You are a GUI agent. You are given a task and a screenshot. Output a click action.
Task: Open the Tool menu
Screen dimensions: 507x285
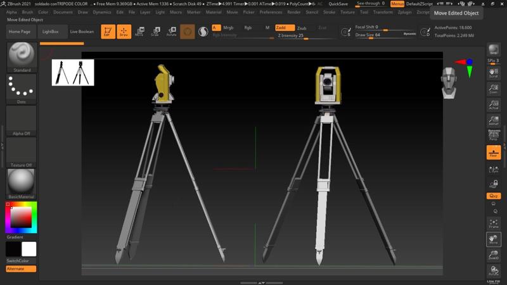pos(364,12)
